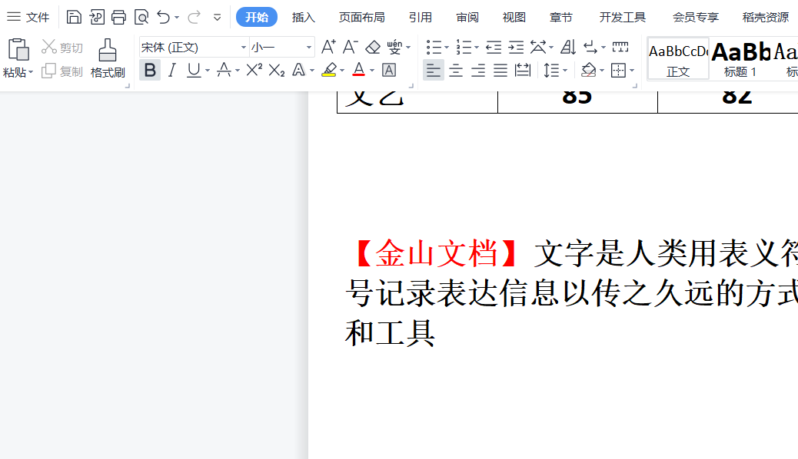The height and width of the screenshot is (459, 798).
Task: Switch to the 插入 tab
Action: point(304,18)
